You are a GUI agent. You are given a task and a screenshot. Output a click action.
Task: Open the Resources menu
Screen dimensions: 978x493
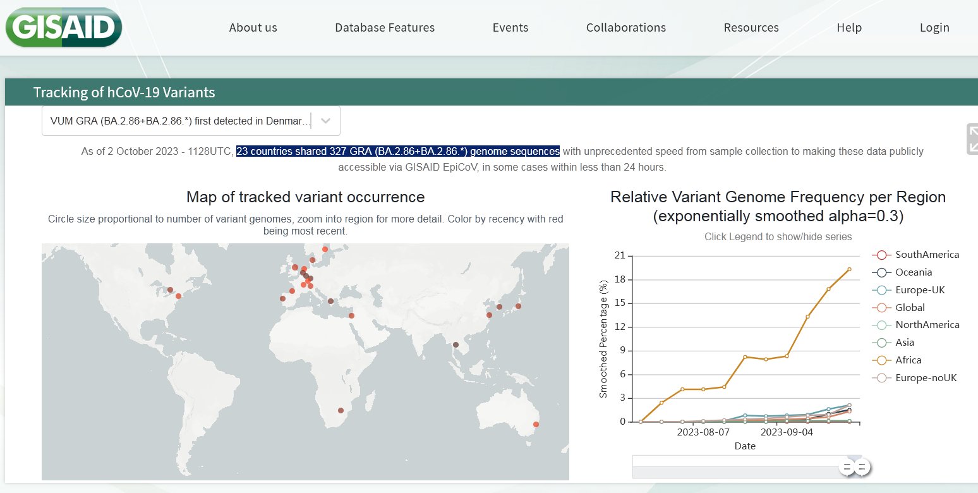[751, 28]
